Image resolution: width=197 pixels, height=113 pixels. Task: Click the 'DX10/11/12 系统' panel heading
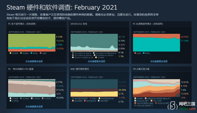coord(79,24)
